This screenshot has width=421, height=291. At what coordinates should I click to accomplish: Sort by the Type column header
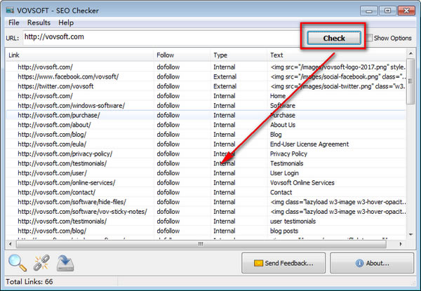tap(239, 55)
